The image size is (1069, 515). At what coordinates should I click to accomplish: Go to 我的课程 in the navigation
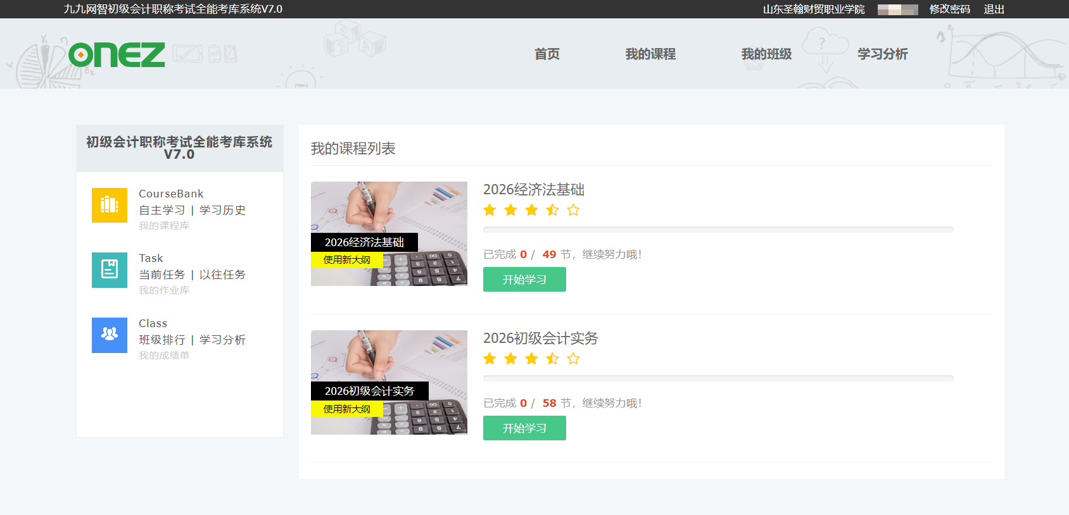(x=650, y=54)
